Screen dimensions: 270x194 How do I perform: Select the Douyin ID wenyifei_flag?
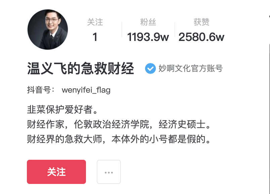pos(86,90)
